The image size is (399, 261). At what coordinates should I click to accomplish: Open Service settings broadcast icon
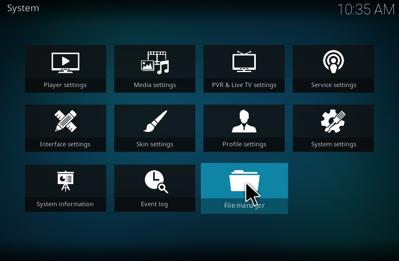point(334,62)
